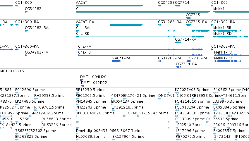Click the EK176421.5prime EST label

139,96
